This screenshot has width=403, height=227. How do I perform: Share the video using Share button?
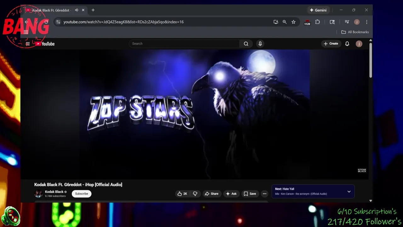pyautogui.click(x=211, y=194)
